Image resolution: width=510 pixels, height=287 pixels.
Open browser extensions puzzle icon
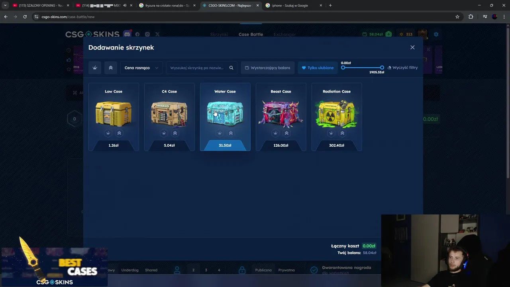pyautogui.click(x=471, y=17)
